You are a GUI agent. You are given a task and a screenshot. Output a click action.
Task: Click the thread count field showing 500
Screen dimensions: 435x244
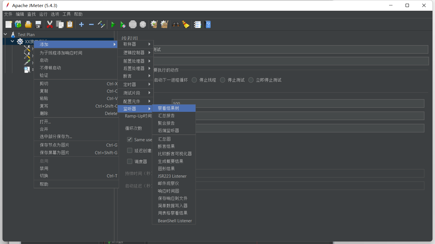click(x=298, y=103)
